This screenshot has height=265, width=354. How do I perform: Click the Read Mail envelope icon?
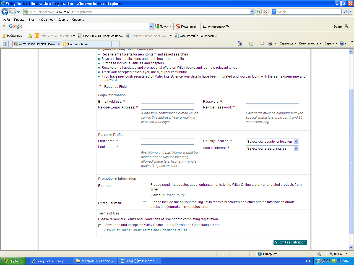(x=262, y=43)
